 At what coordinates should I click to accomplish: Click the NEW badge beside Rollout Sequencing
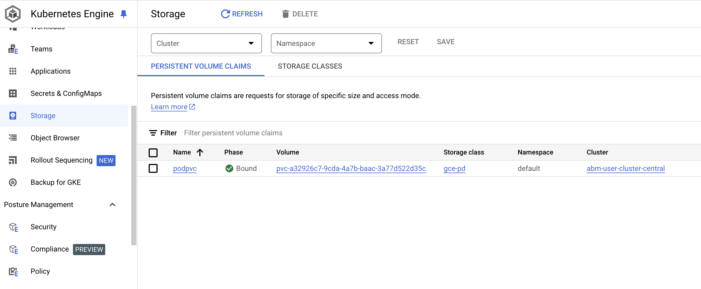[x=106, y=160]
